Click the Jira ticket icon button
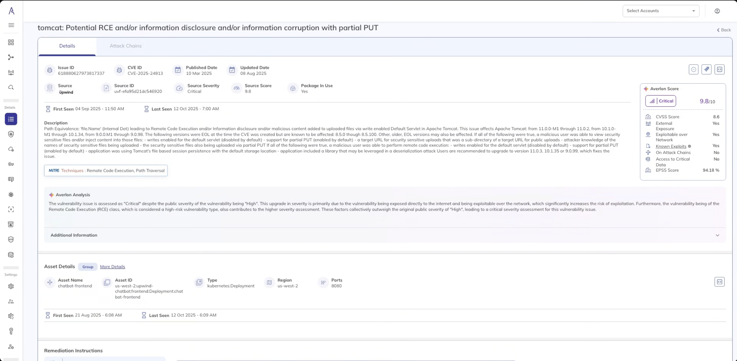Viewport: 737px width, 361px height. pos(706,69)
